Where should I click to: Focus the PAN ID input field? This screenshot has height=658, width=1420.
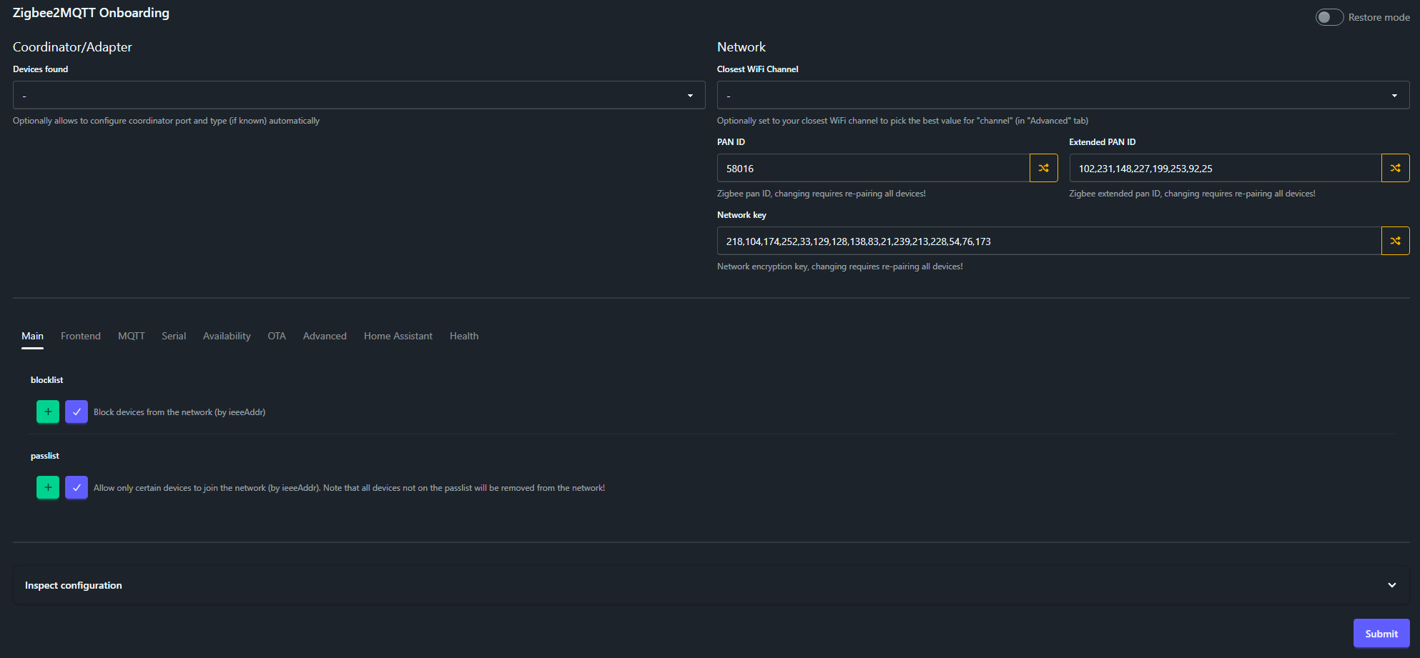[873, 168]
